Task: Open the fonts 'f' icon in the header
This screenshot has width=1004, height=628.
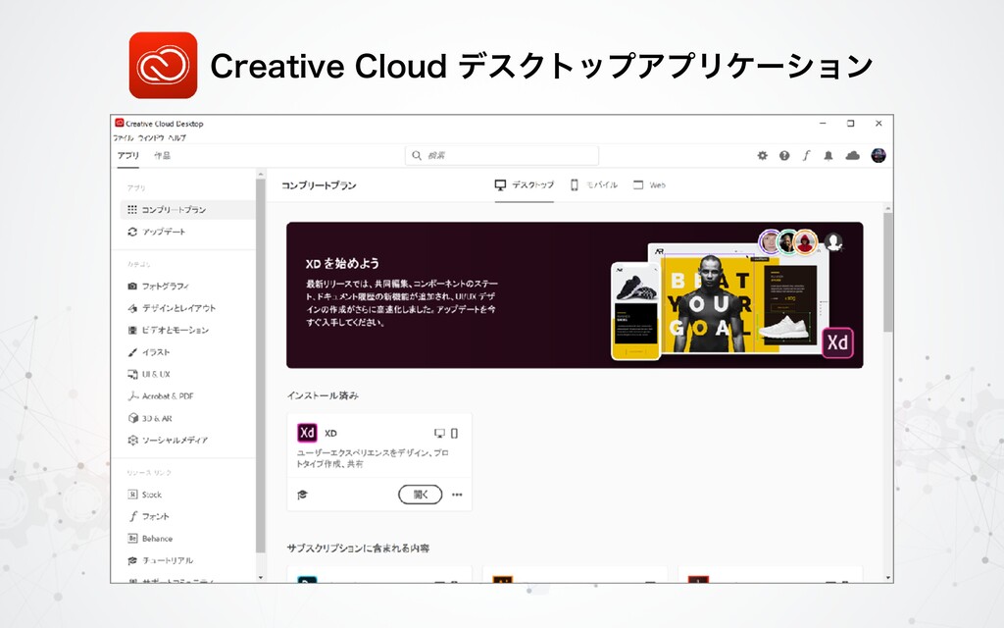Action: (x=806, y=156)
